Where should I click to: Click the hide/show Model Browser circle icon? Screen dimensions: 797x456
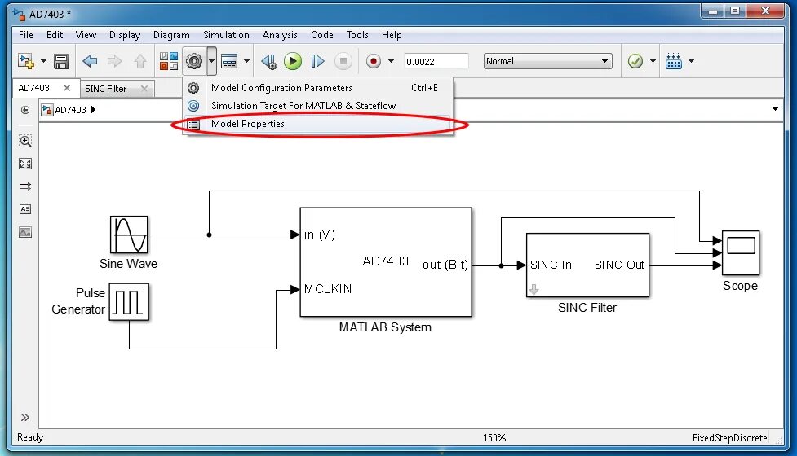tap(25, 110)
